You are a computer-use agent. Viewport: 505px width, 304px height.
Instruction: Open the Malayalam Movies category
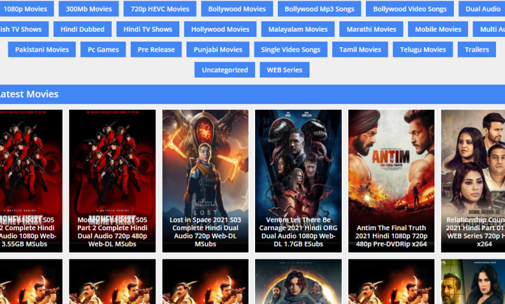tap(298, 29)
